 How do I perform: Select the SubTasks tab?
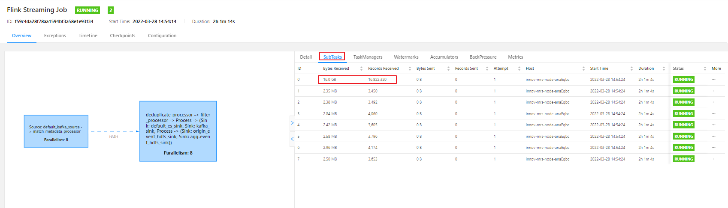(x=332, y=57)
